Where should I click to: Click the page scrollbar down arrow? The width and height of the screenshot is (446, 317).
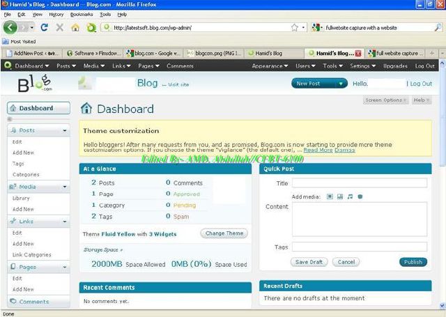pos(443,306)
